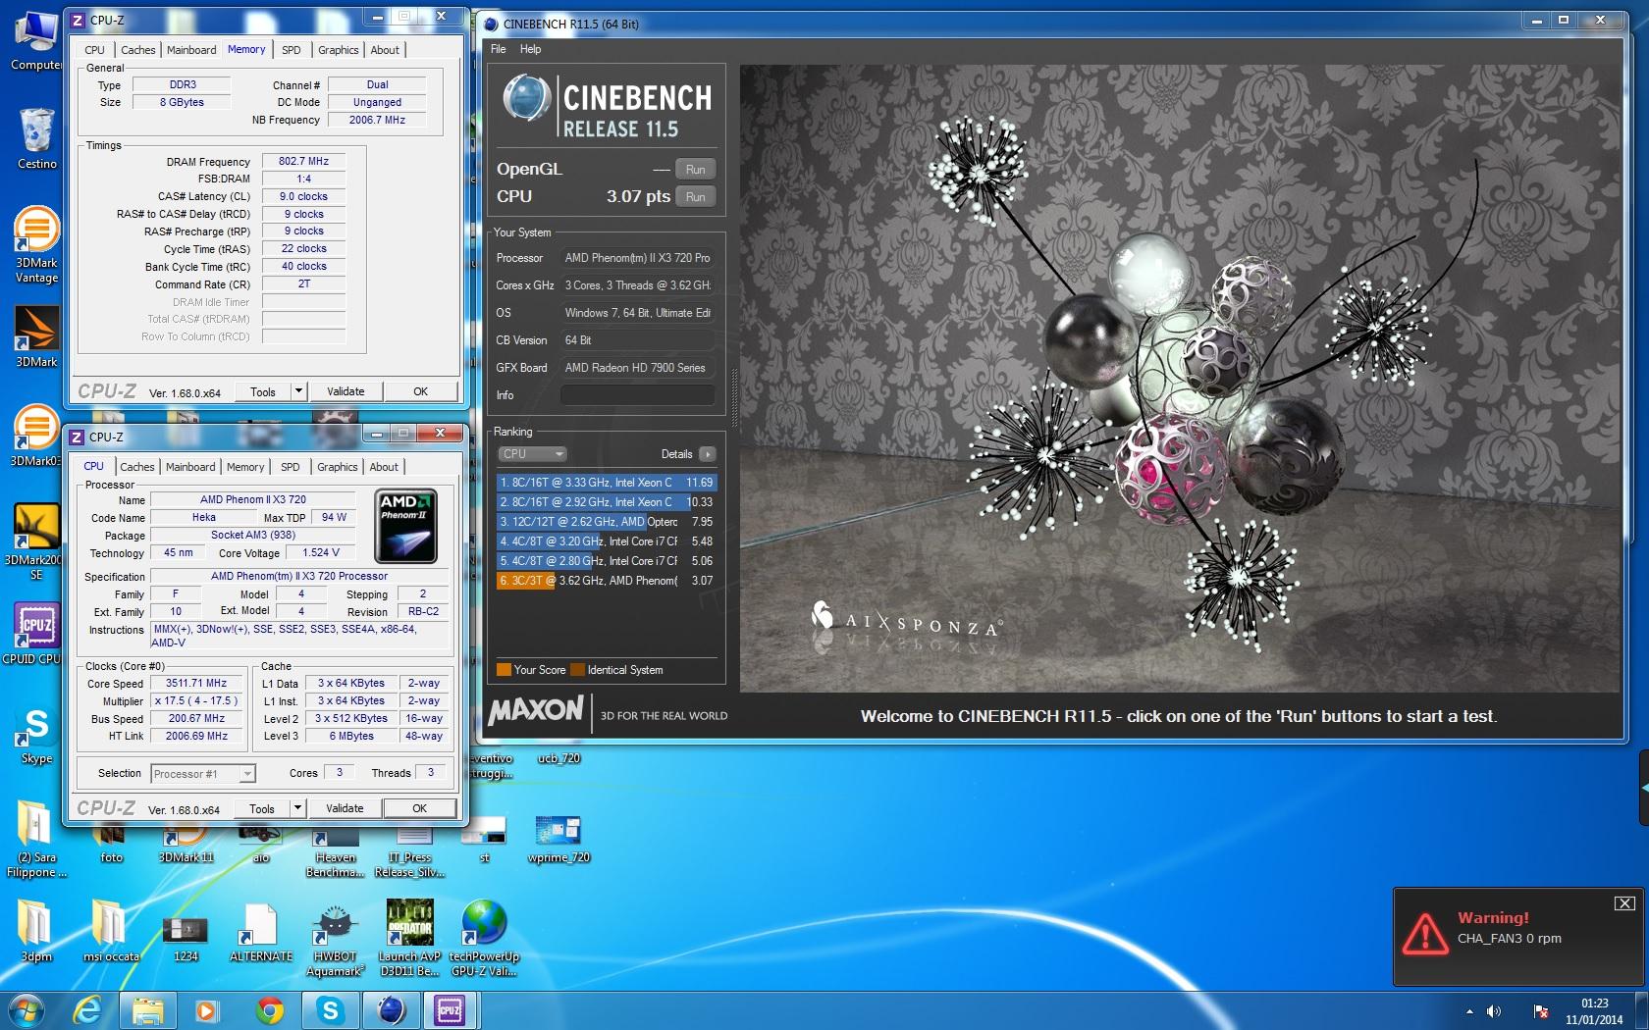The width and height of the screenshot is (1649, 1030).
Task: Click the Windows Start button
Action: pos(27,1010)
